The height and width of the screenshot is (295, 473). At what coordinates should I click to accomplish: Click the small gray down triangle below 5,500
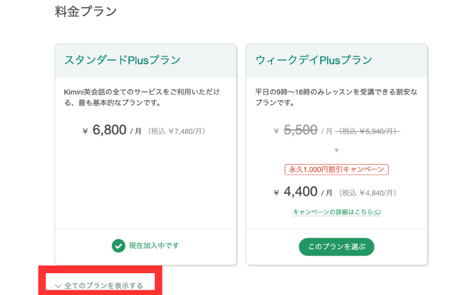click(x=336, y=150)
